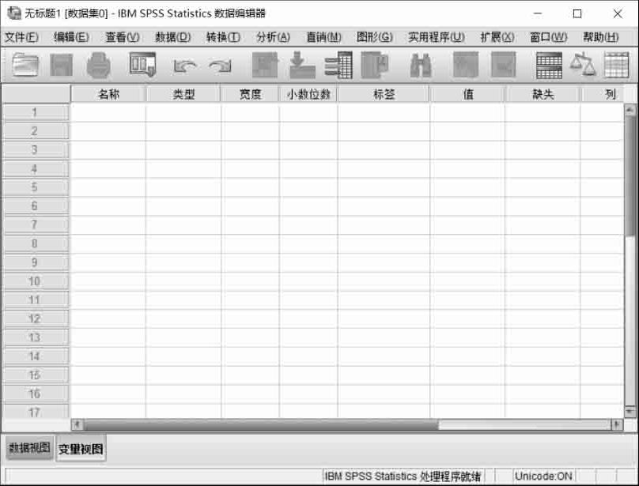Open the 图形(G) menu

point(375,37)
